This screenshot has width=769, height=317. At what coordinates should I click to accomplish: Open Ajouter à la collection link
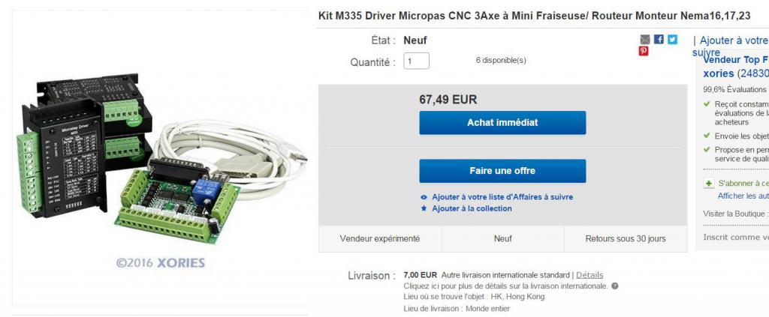click(x=472, y=208)
